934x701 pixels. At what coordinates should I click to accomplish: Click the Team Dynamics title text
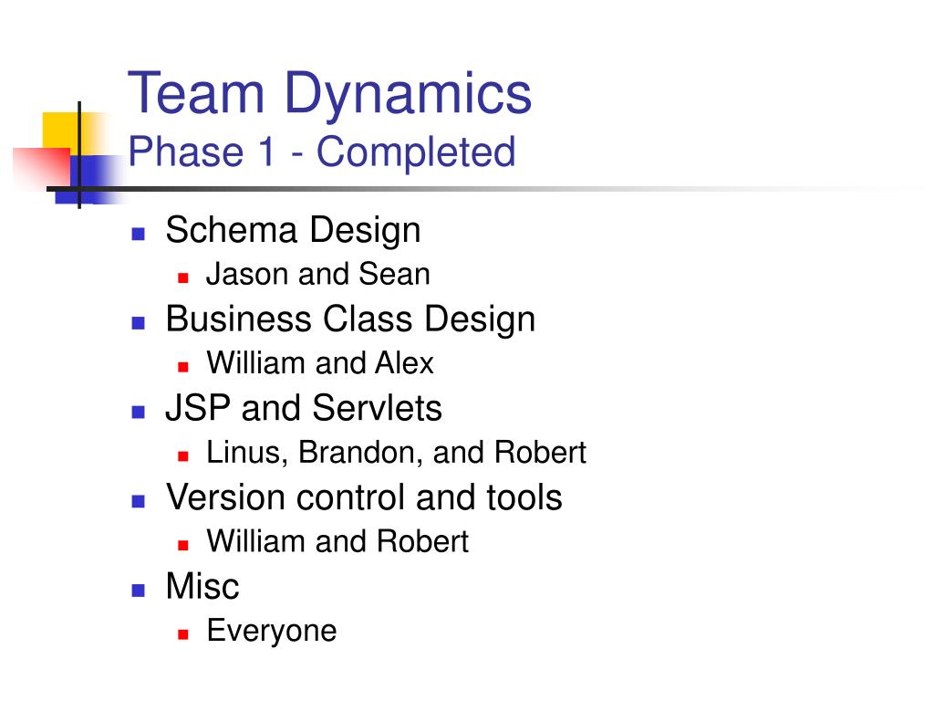(329, 94)
